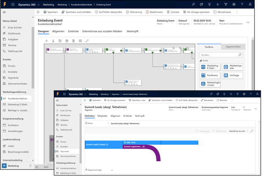Click paste icon in designer toolbar

point(67,41)
